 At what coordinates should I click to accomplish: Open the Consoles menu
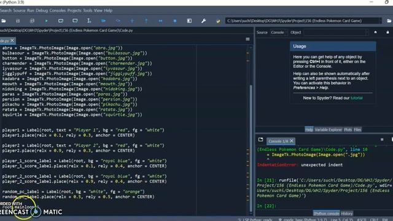pyautogui.click(x=57, y=10)
